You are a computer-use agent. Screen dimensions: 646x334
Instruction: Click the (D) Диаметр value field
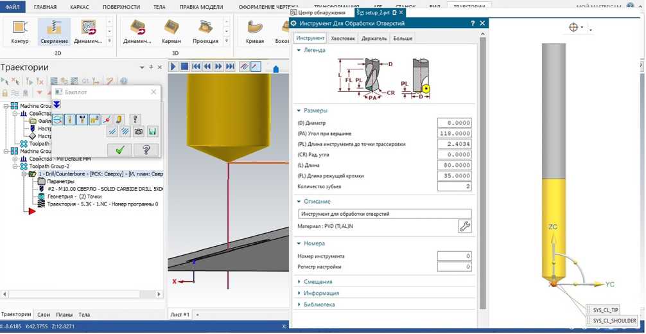pyautogui.click(x=454, y=123)
